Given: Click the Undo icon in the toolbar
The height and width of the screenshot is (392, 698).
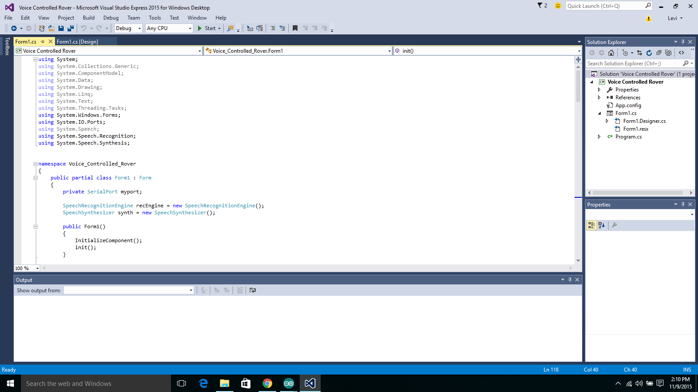Looking at the screenshot, I should click(x=84, y=28).
